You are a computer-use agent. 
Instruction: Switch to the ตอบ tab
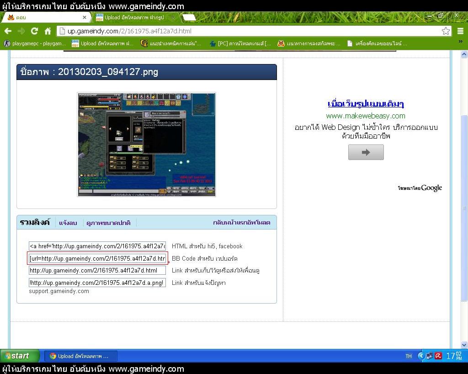45,18
